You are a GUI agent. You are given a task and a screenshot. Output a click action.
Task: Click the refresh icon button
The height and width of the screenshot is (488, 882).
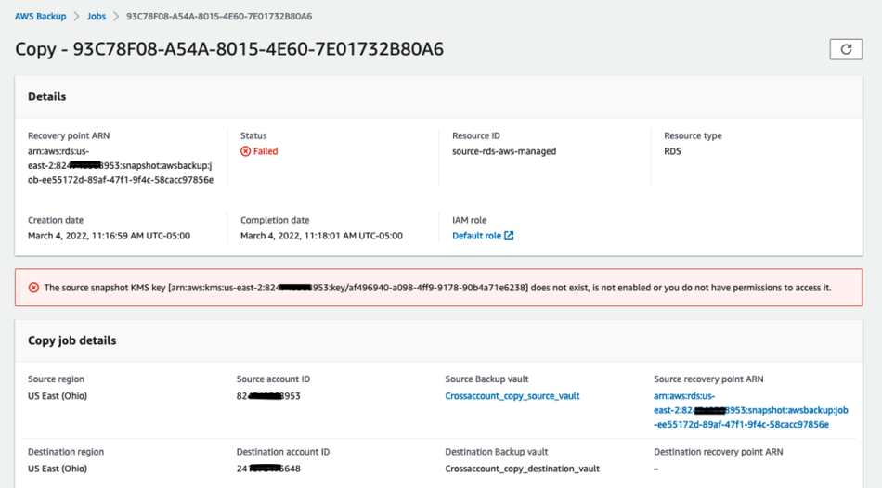(846, 49)
